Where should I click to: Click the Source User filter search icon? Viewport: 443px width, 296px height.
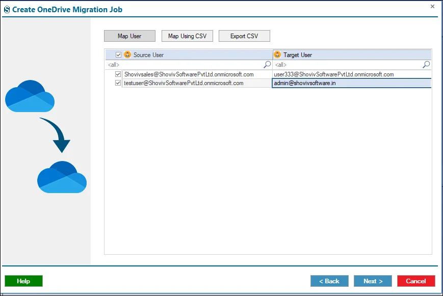click(267, 65)
